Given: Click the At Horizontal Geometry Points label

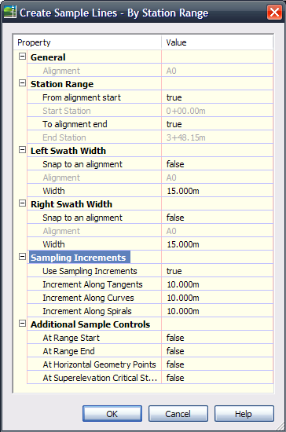Looking at the screenshot, I should [99, 364].
